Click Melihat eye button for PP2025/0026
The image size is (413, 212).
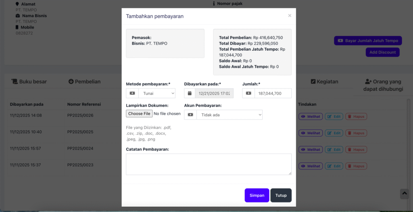pyautogui.click(x=310, y=117)
